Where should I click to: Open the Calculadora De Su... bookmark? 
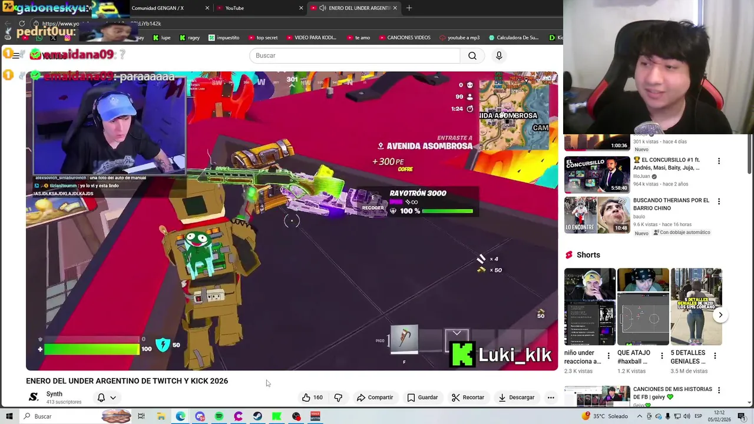[x=513, y=38]
